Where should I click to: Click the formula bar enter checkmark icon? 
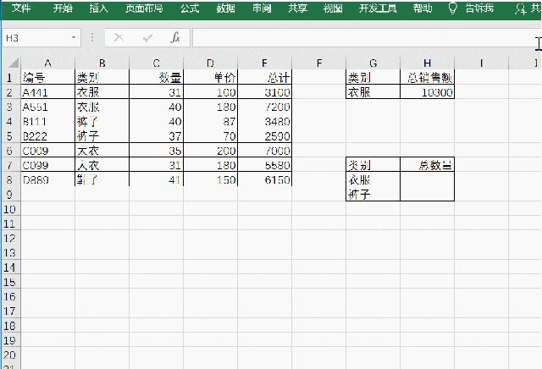pos(147,37)
